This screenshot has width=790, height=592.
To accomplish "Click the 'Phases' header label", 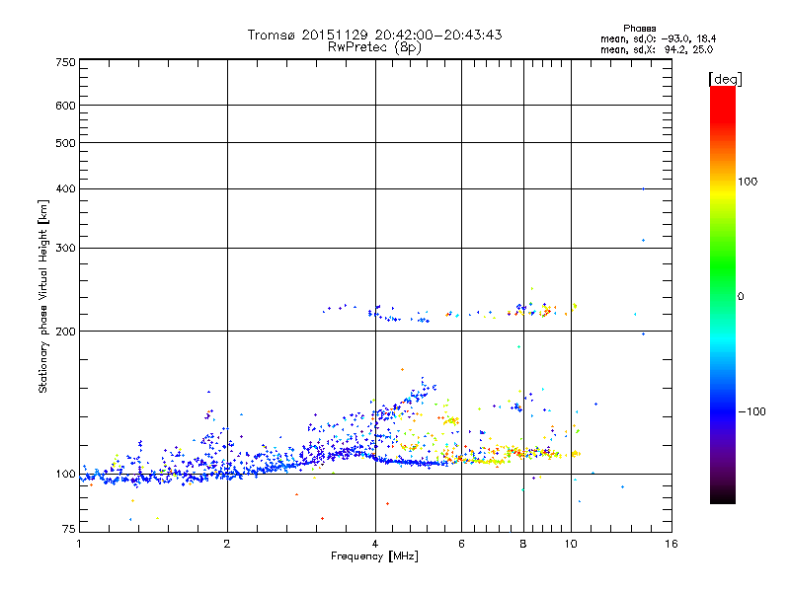I will pyautogui.click(x=639, y=29).
